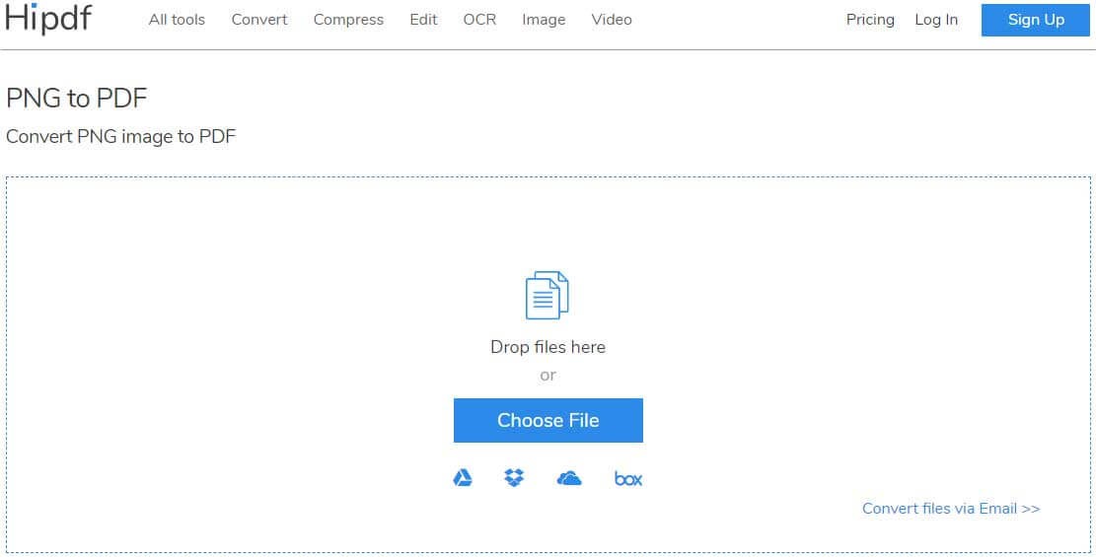Click the Choose File button
Viewport: 1096px width, 557px height.
[x=548, y=420]
